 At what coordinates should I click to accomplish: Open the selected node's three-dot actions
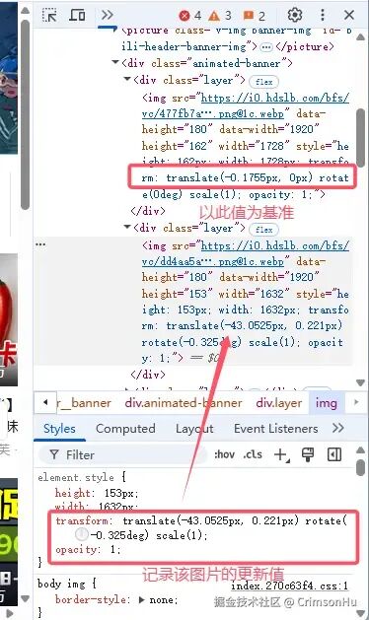(40, 244)
